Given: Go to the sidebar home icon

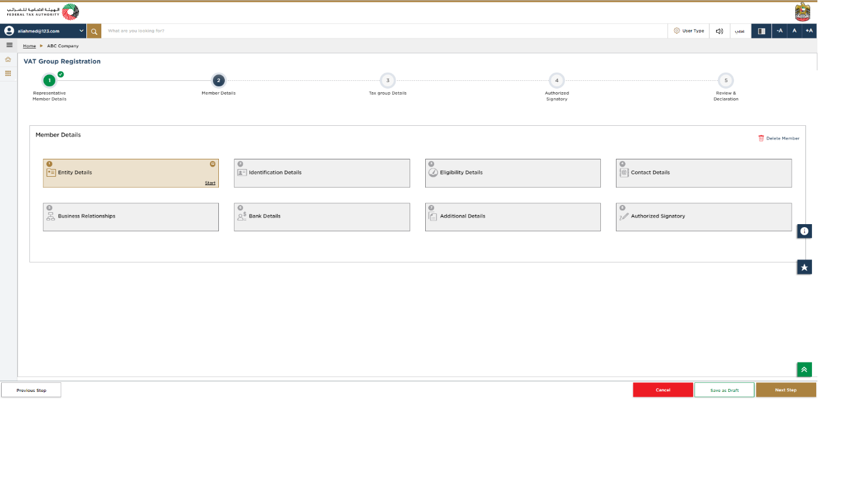Looking at the screenshot, I should [8, 59].
